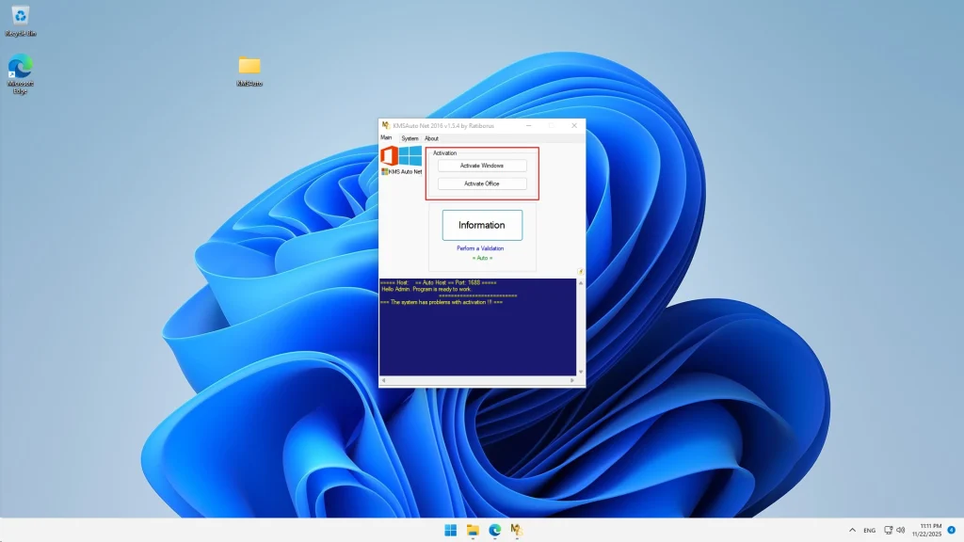Click the Activate Office button
The width and height of the screenshot is (964, 542).
[482, 183]
